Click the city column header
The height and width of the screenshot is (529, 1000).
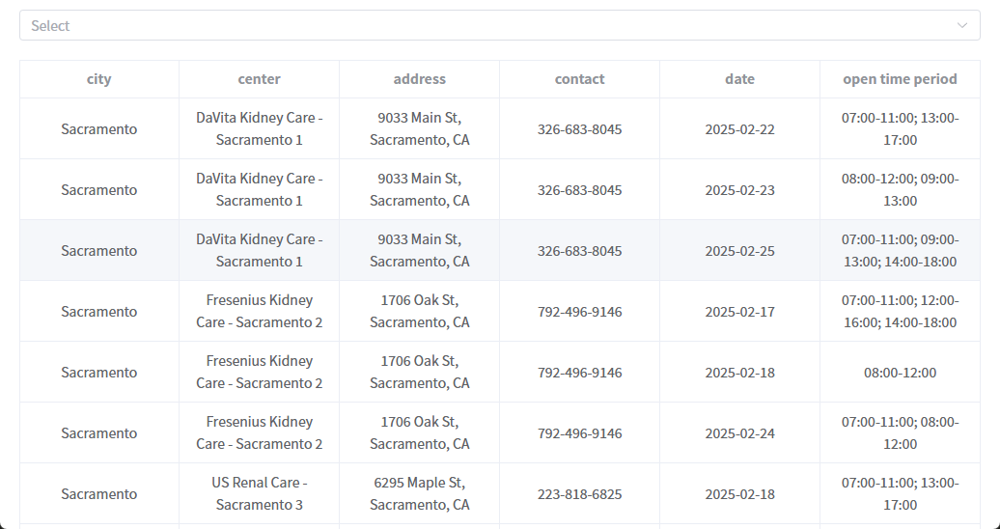98,79
